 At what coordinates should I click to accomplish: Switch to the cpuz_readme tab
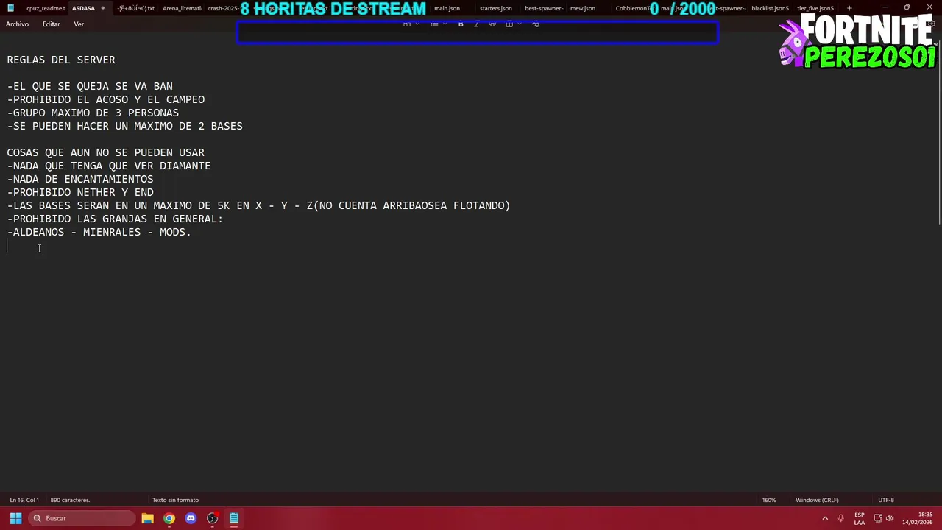pos(45,8)
